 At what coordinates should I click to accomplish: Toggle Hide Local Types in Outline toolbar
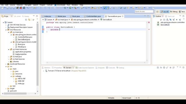click(180, 20)
